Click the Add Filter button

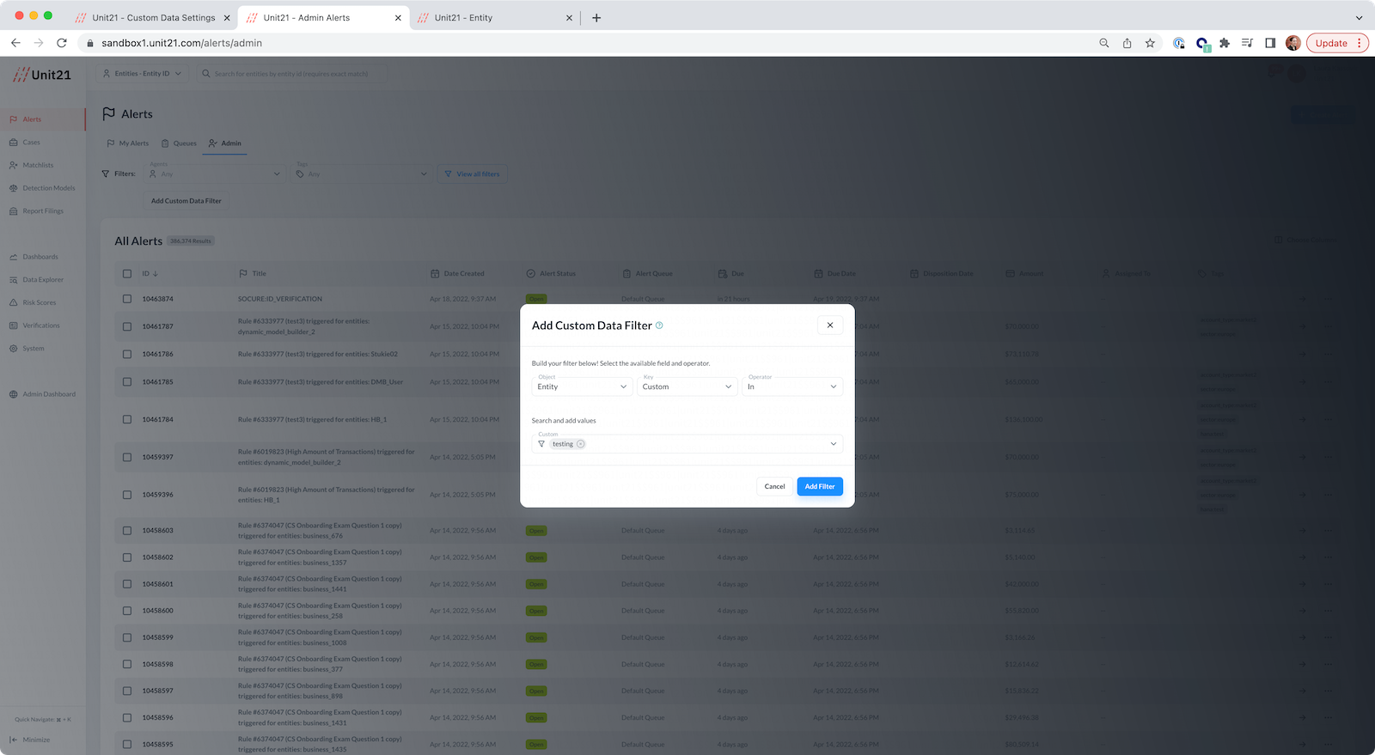coord(820,486)
